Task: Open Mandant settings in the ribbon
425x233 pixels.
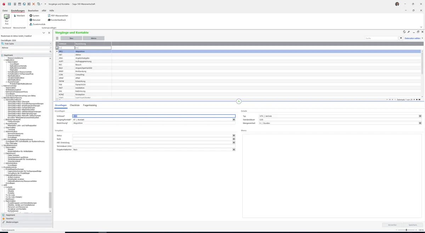Action: [19, 16]
